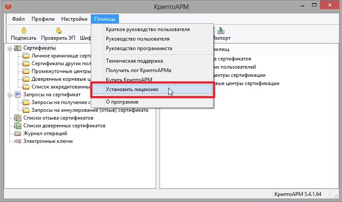Click the Списки доверенных сертификатов icon
The image size is (342, 202).
18,126
